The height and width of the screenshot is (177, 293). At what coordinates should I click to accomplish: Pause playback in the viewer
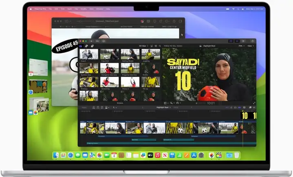point(196,103)
